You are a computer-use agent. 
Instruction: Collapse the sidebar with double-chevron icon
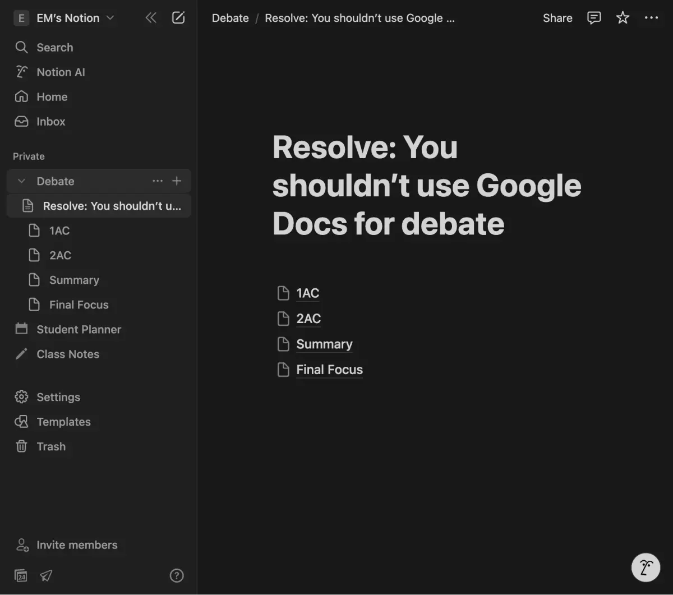pyautogui.click(x=151, y=18)
